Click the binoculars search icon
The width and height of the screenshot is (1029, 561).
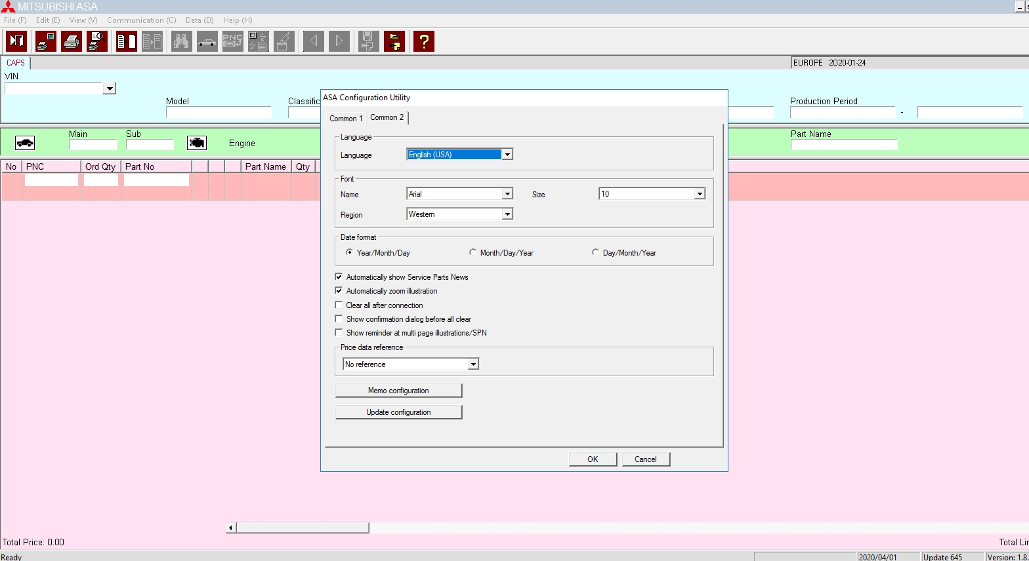point(182,41)
